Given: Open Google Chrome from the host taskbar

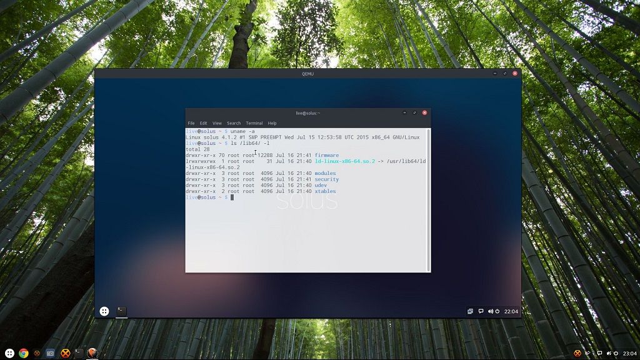Looking at the screenshot, I should pyautogui.click(x=24, y=353).
